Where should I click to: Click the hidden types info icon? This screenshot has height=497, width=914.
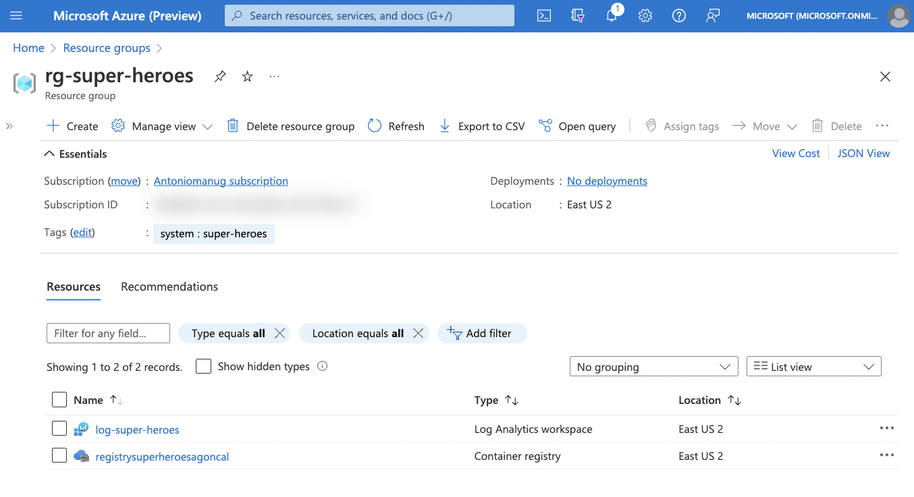coord(322,366)
